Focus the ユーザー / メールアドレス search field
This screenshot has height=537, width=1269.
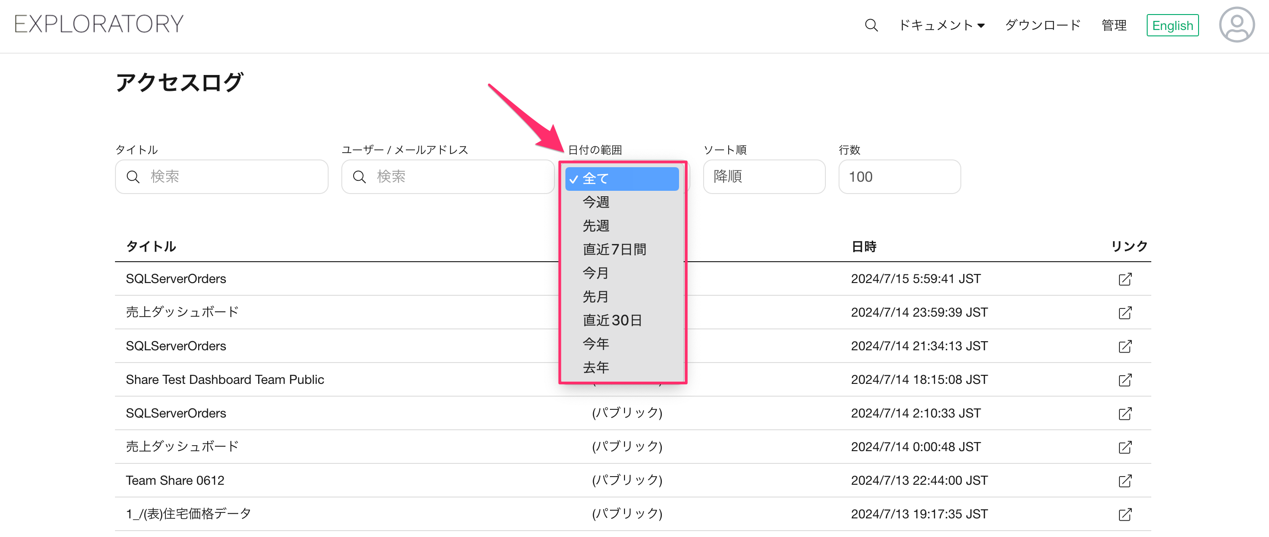coord(447,176)
